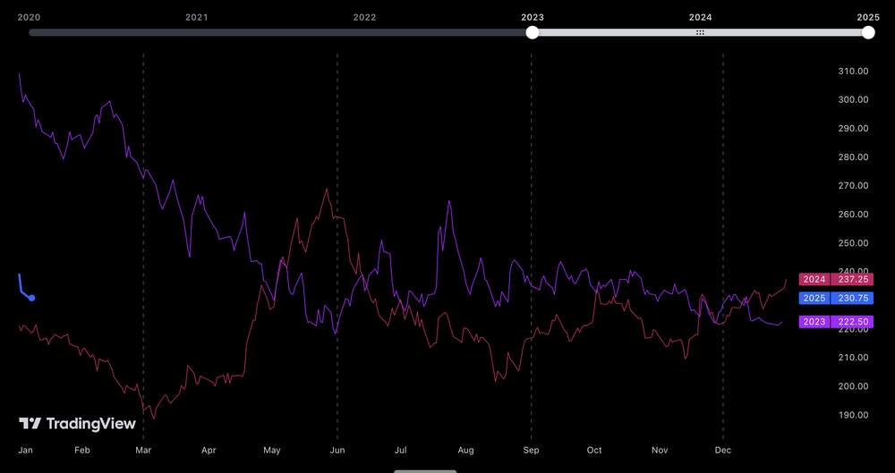Click the right handle of the year range slider
Screen dimensions: 895x473
coord(868,32)
